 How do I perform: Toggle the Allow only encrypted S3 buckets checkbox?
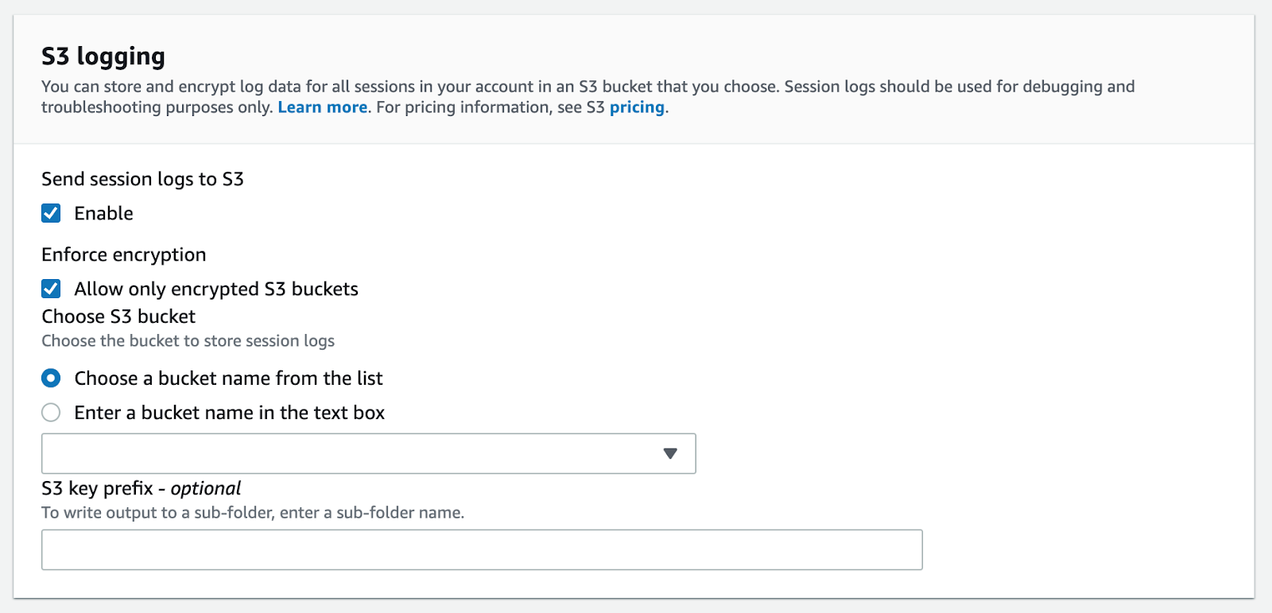click(51, 289)
